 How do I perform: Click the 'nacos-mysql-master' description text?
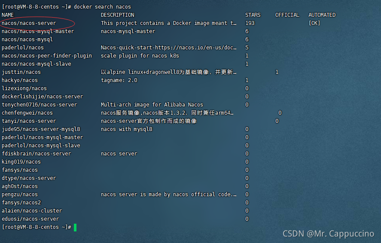(128, 31)
